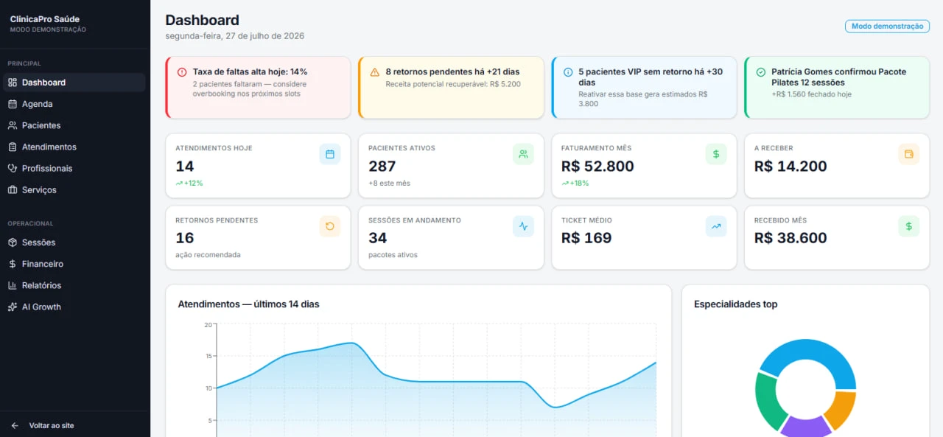The image size is (943, 437).
Task: Click the dollar icon on Recebido Mês card
Action: click(x=909, y=226)
